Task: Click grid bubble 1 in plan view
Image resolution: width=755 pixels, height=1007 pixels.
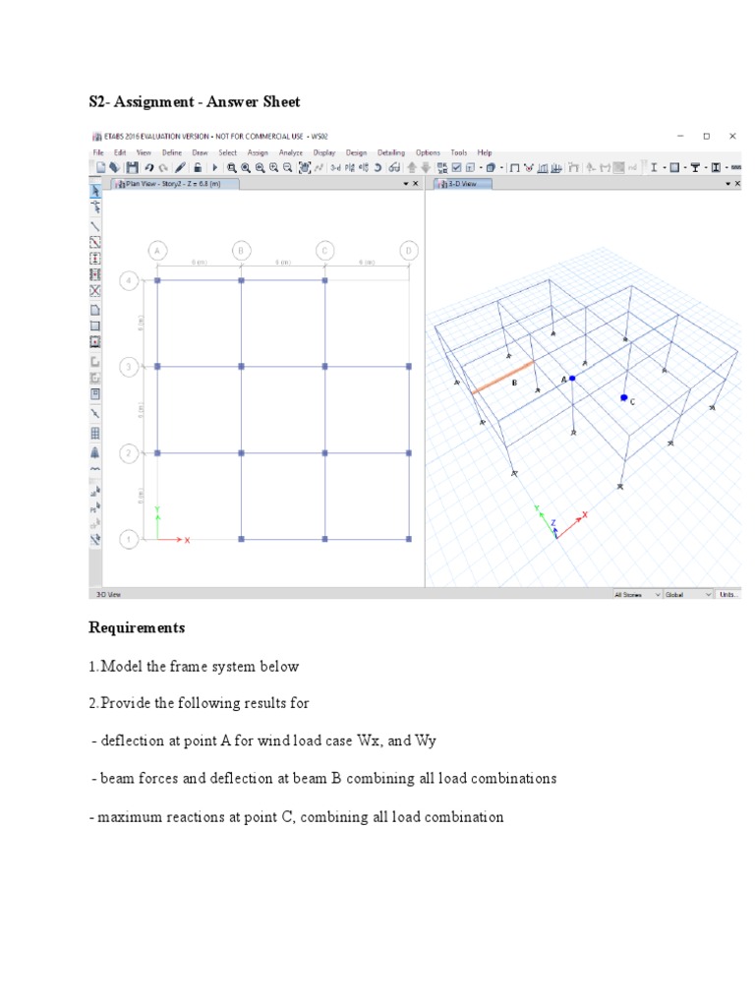Action: click(x=129, y=539)
